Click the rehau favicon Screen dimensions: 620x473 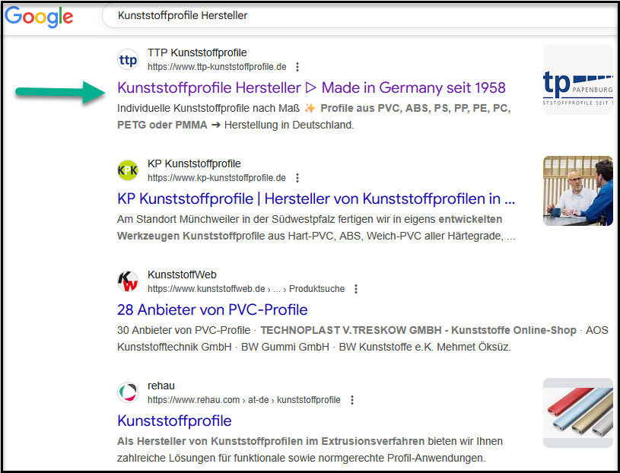click(129, 393)
